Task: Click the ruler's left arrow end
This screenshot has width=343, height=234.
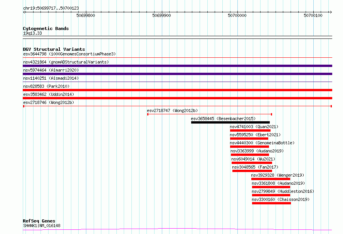Action: (x=24, y=12)
